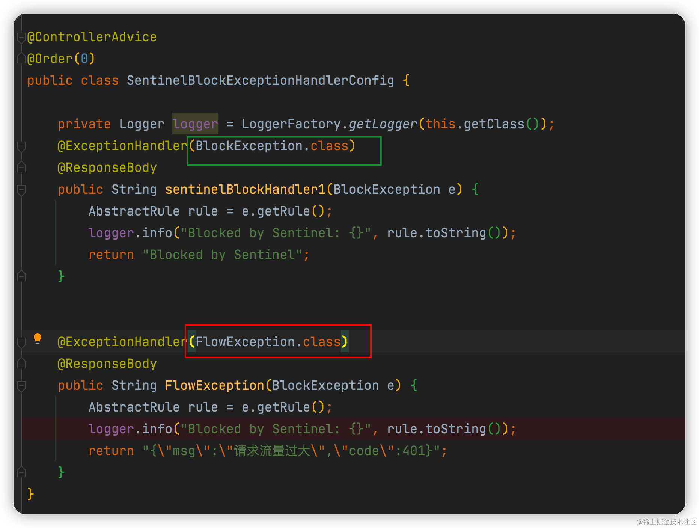The height and width of the screenshot is (528, 699).
Task: Collapse fold marker at @ExceptionHandler(BlockException.class) line
Action: click(x=21, y=146)
